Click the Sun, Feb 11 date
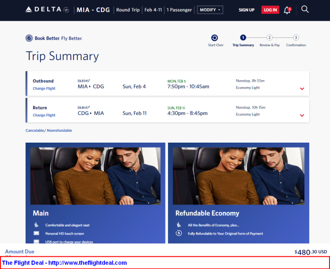Image resolution: width=330 pixels, height=269 pixels. coord(134,113)
